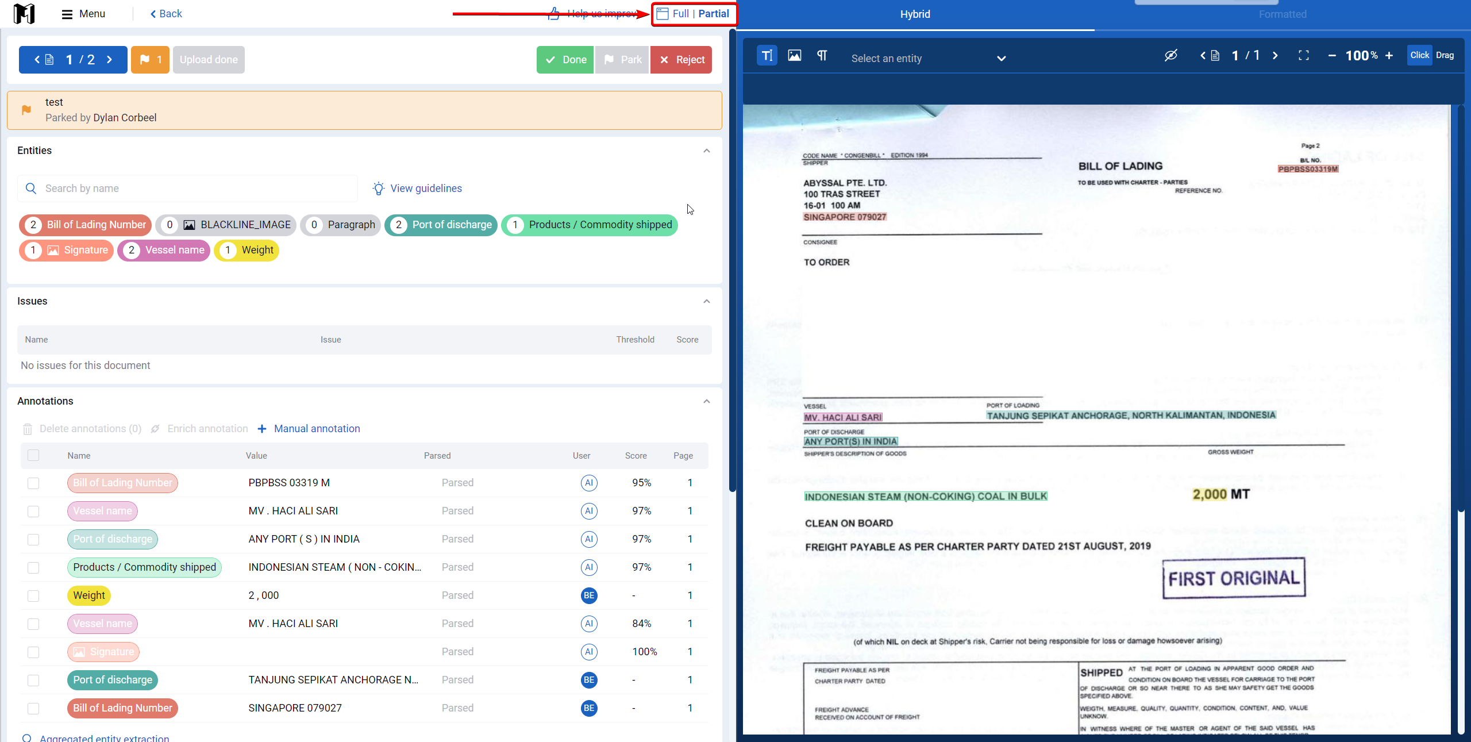Click the Done button
This screenshot has width=1471, height=742.
[565, 60]
